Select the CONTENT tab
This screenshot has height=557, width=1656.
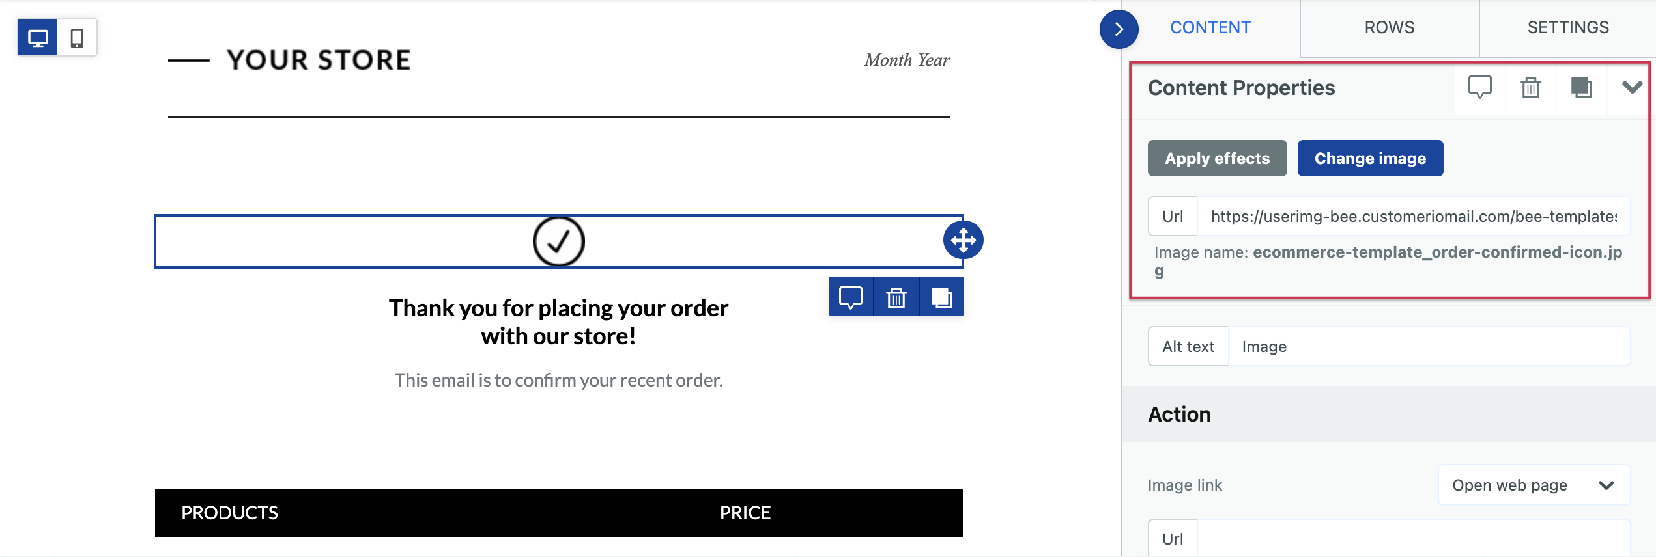click(x=1210, y=27)
